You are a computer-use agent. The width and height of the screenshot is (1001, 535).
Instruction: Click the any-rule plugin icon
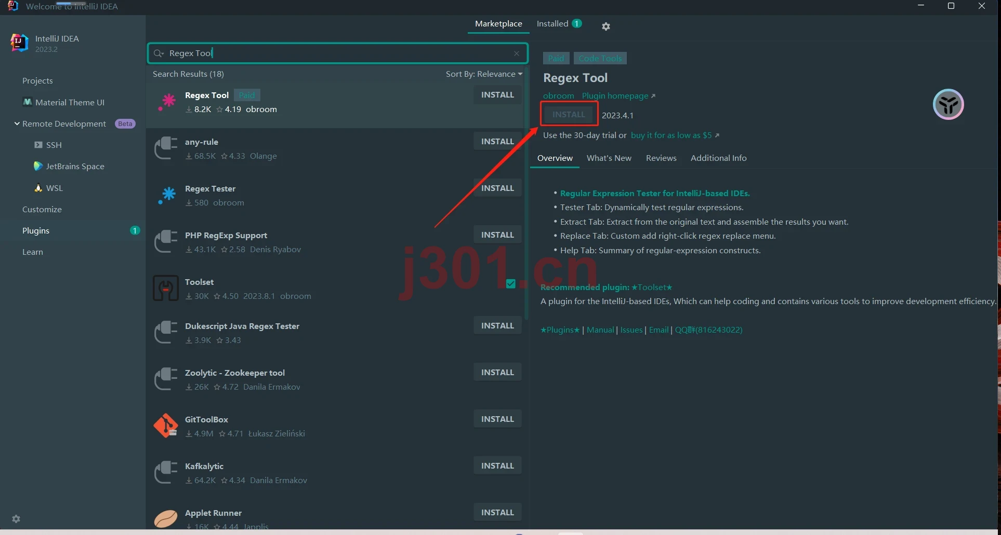(166, 148)
